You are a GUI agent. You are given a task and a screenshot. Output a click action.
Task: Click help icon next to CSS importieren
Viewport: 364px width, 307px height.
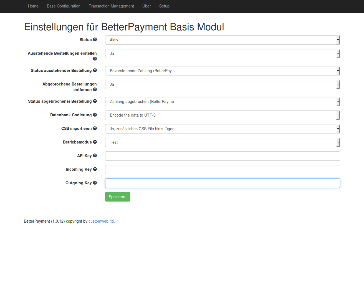[x=95, y=129]
